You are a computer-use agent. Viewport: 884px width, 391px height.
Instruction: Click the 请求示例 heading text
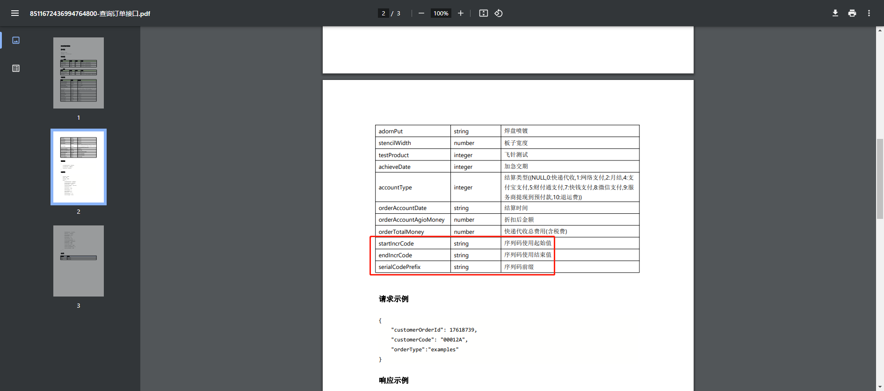pos(393,299)
